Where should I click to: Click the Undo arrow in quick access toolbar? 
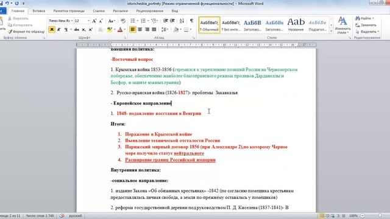[x=7, y=3]
